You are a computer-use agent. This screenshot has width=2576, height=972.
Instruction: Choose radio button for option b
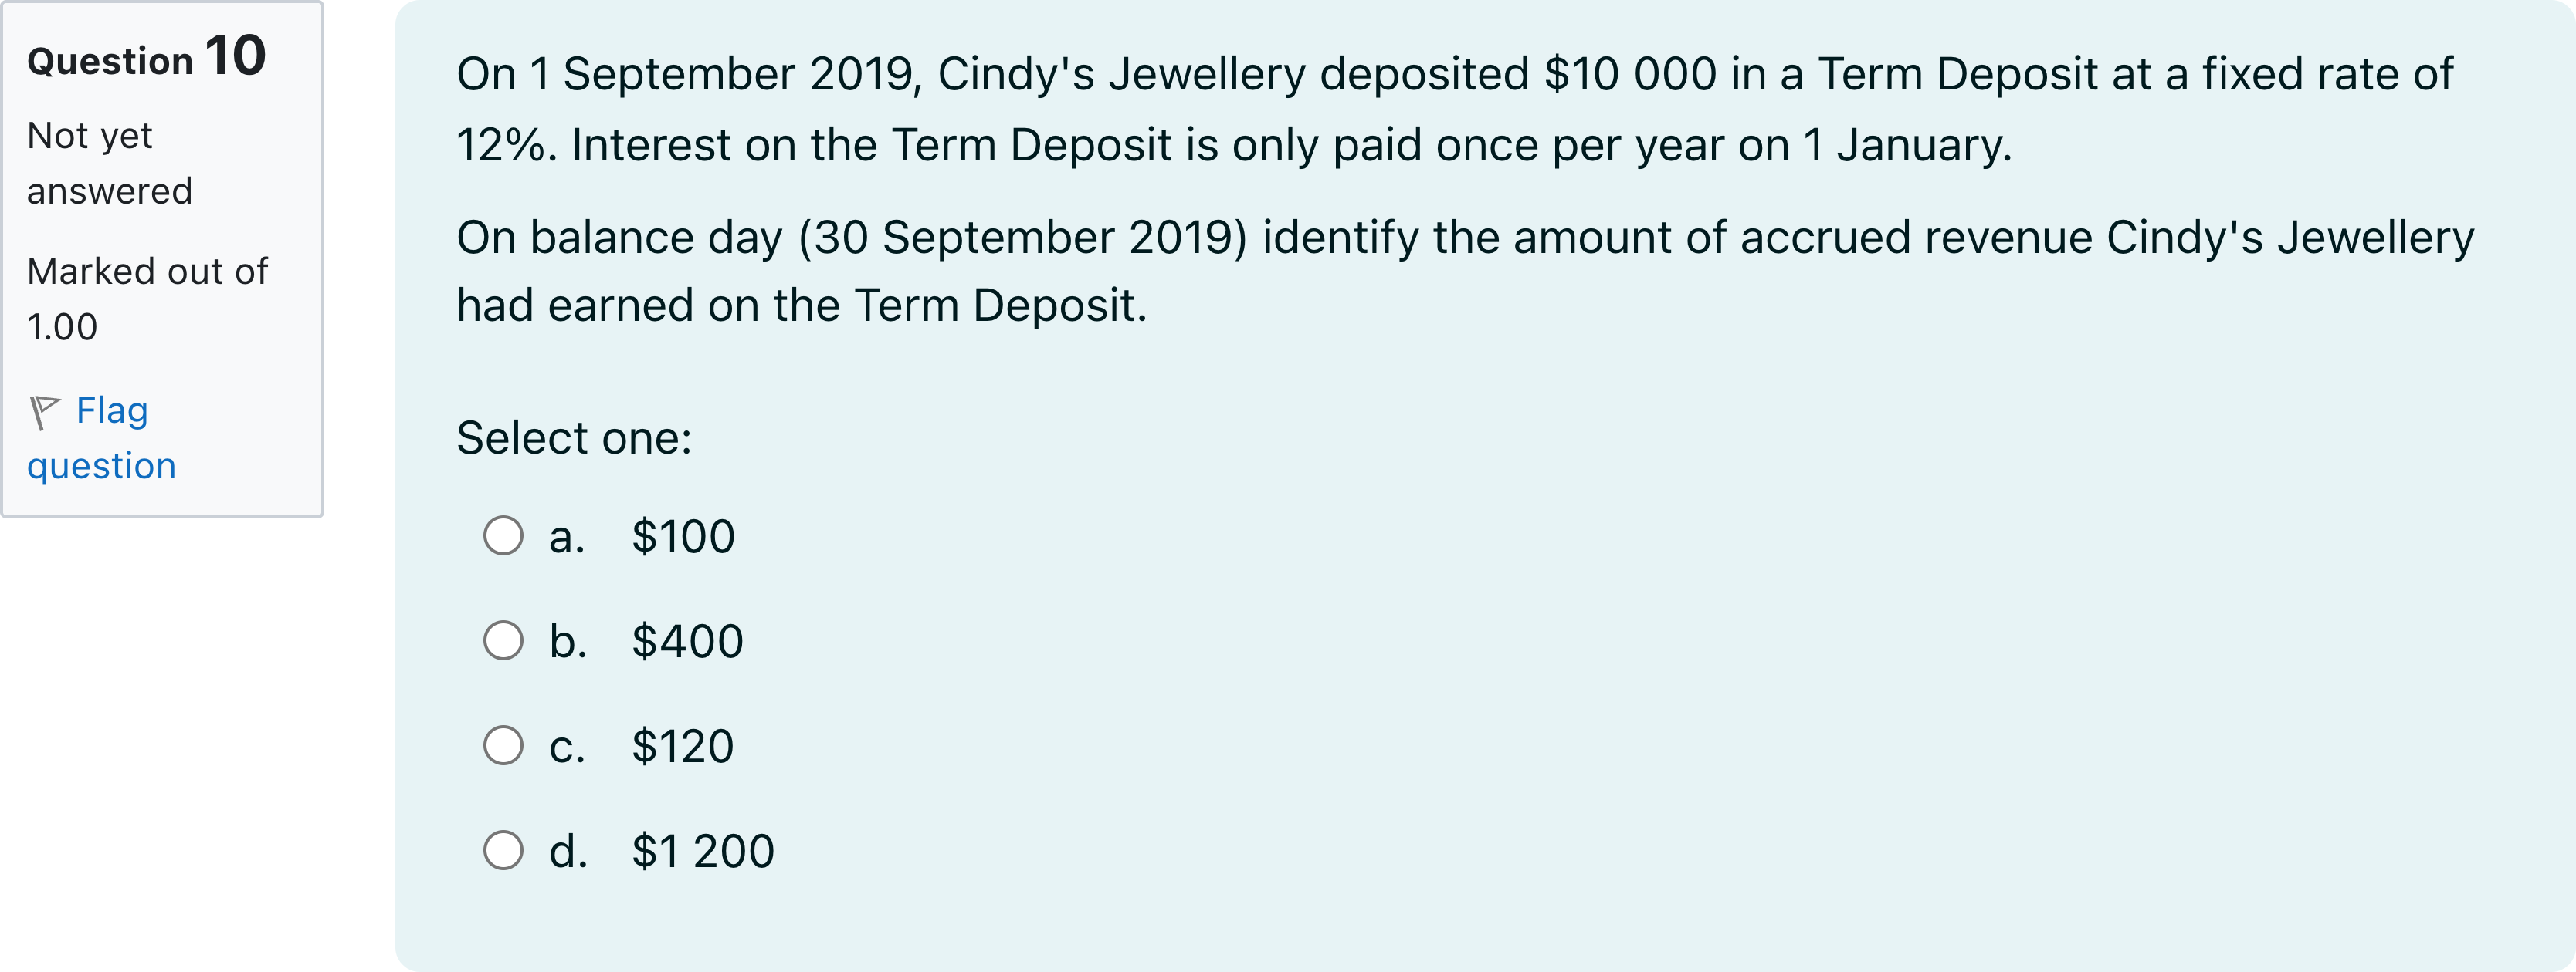[x=503, y=640]
